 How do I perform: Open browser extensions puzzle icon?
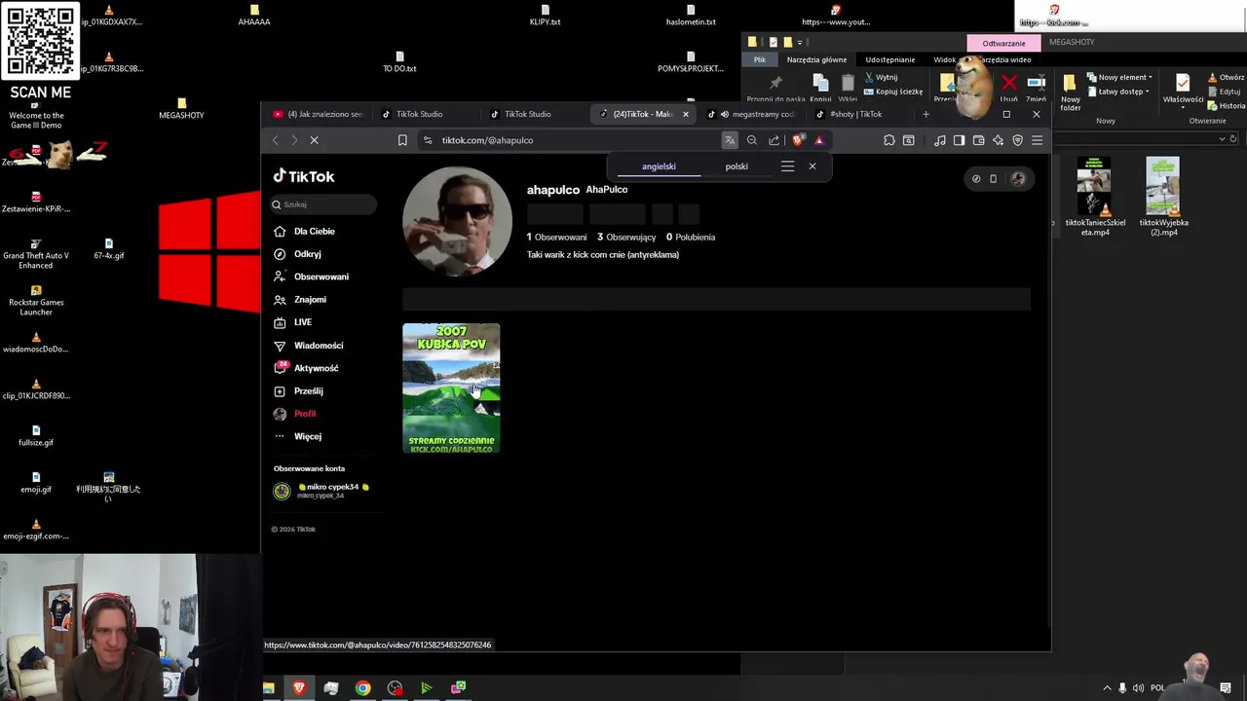[889, 140]
